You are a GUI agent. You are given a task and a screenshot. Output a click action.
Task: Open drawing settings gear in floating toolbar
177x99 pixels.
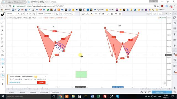pyautogui.click(x=100, y=14)
